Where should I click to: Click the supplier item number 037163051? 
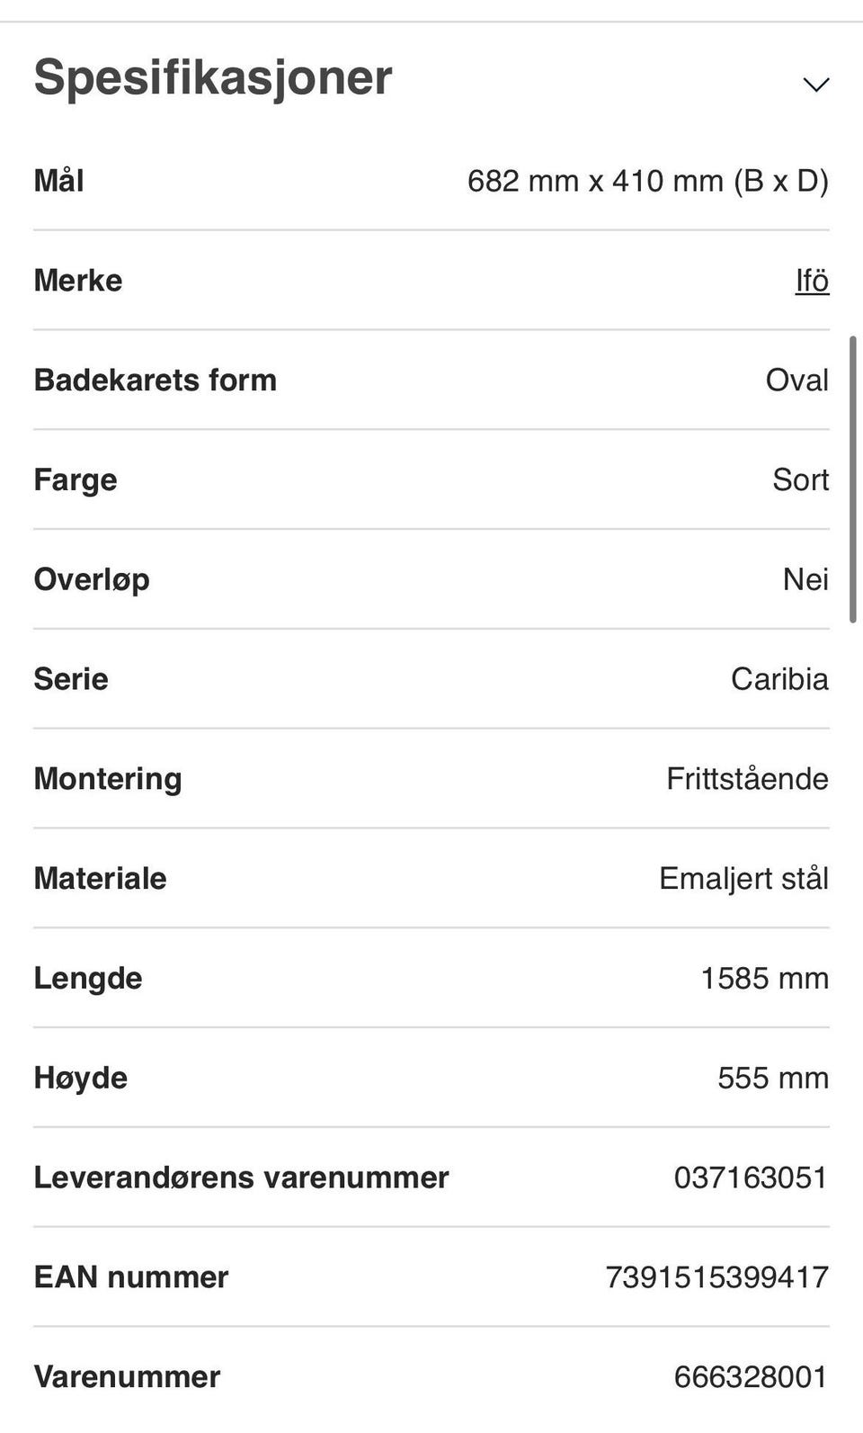751,1177
